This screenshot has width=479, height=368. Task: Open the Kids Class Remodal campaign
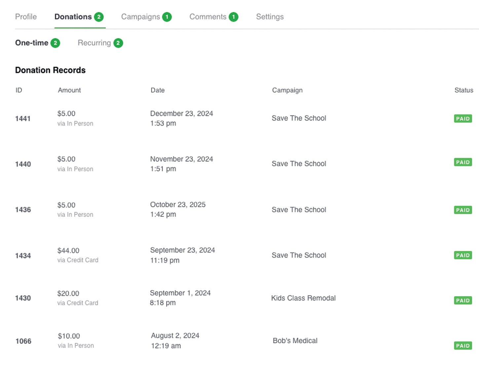[303, 298]
